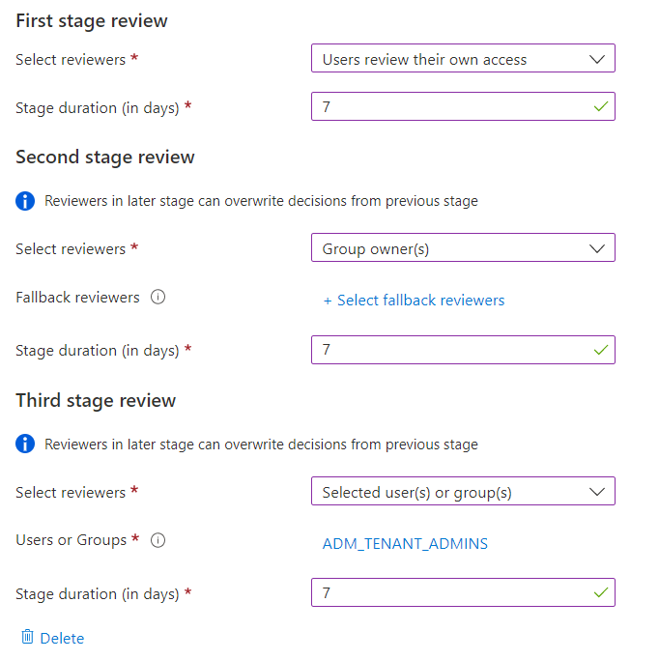659x660 pixels.
Task: Open First stage Select reviewers dropdown
Action: tap(462, 59)
